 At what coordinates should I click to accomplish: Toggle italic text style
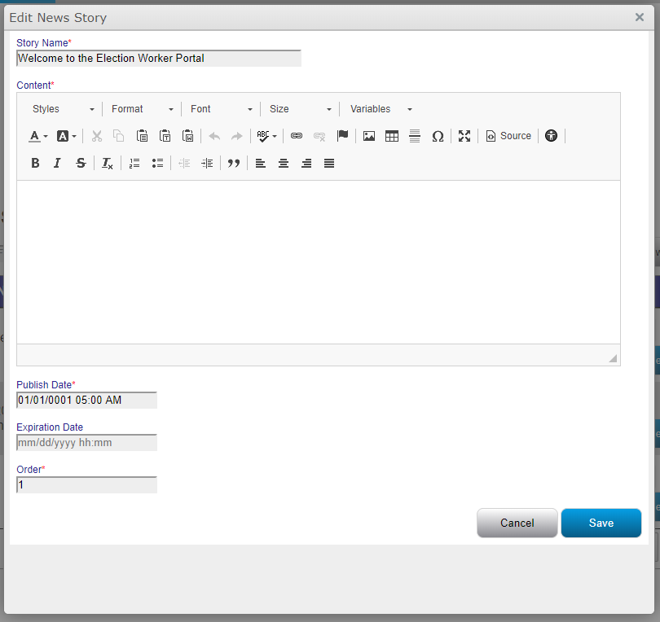tap(57, 163)
